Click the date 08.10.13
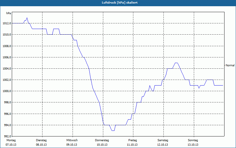Image resolution: width=236 pixels, height=148 pixels. tap(41, 145)
